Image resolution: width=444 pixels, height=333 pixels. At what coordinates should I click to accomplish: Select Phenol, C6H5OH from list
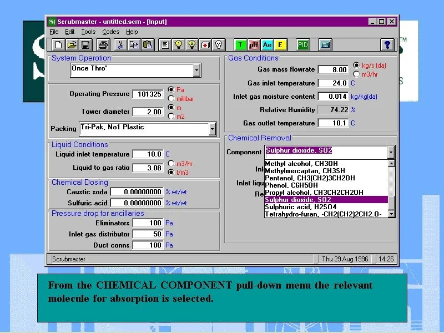point(326,185)
